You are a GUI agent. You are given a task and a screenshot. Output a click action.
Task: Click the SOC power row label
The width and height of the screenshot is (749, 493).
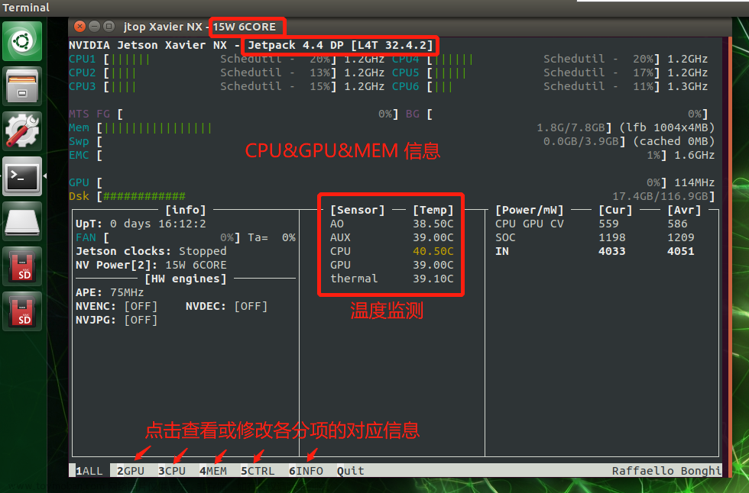505,237
